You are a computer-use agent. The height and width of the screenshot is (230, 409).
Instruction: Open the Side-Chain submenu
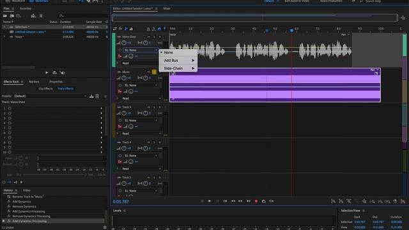click(x=178, y=68)
